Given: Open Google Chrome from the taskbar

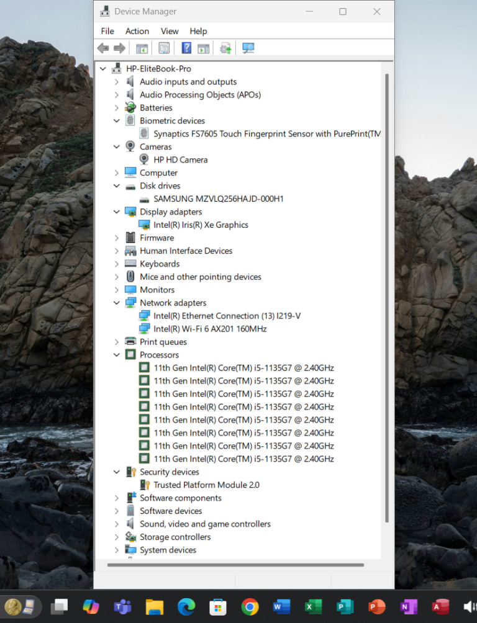Looking at the screenshot, I should click(x=250, y=606).
